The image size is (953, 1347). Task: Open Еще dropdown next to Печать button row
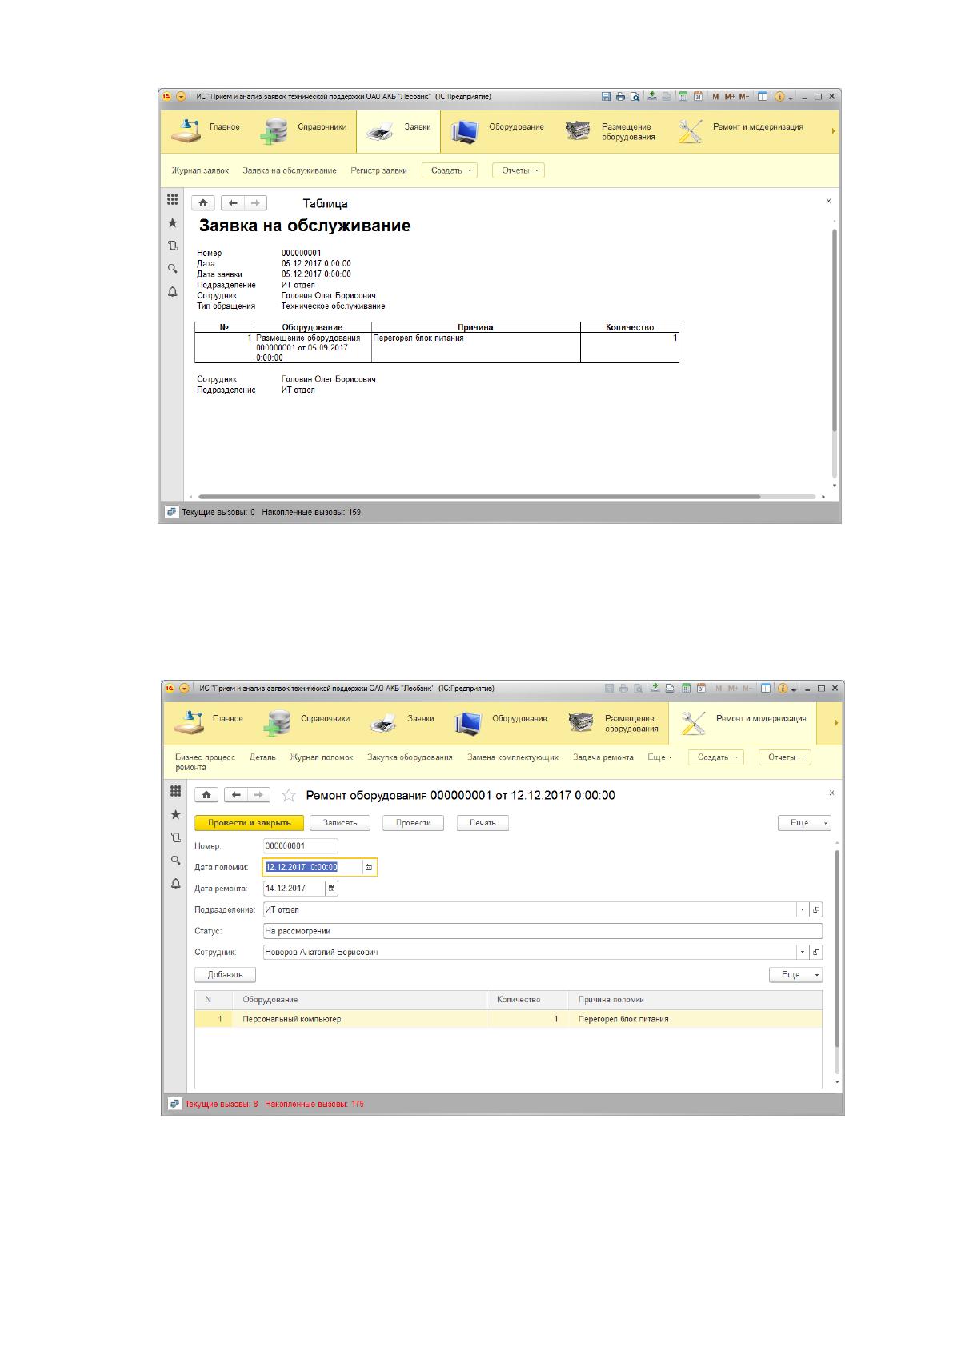tap(804, 822)
